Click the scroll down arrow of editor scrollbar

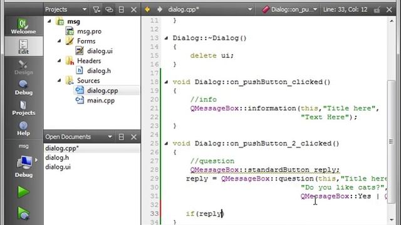(392, 219)
